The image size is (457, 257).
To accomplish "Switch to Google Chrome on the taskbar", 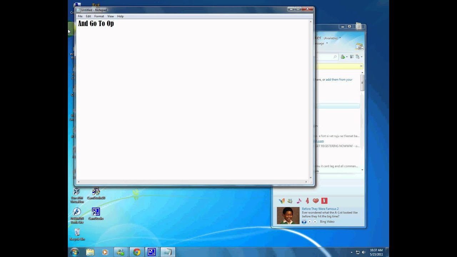I will pos(137,252).
